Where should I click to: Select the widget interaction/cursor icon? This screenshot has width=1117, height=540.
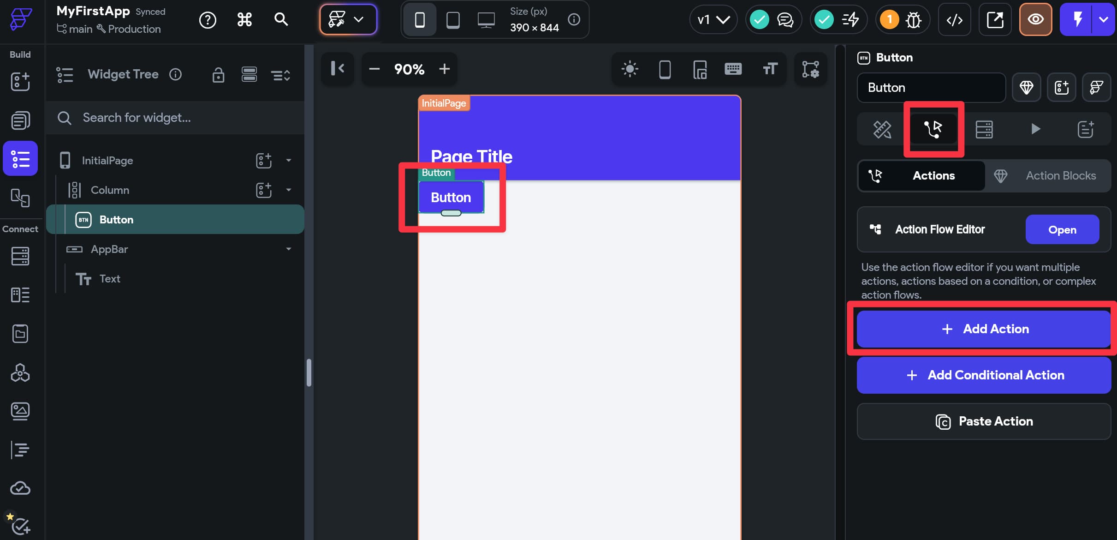[x=933, y=128]
